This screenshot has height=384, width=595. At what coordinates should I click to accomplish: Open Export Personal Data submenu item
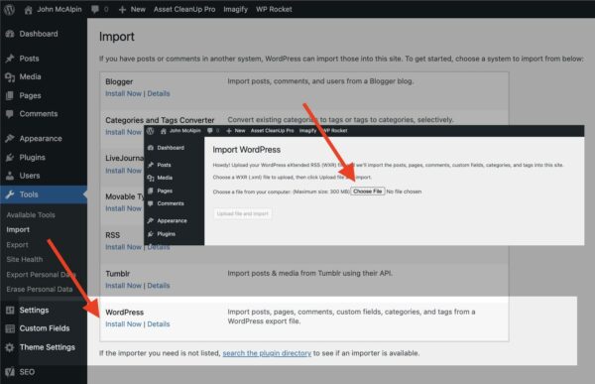pos(41,275)
